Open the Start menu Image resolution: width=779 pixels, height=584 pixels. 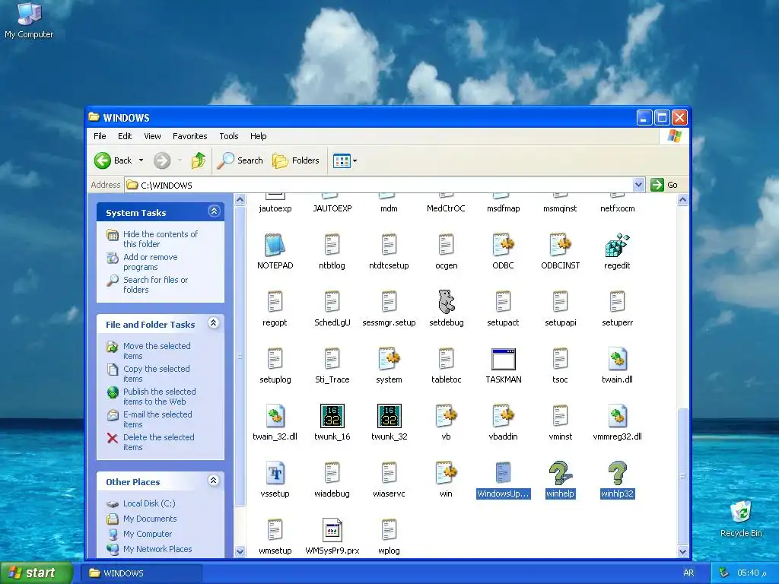(x=37, y=573)
